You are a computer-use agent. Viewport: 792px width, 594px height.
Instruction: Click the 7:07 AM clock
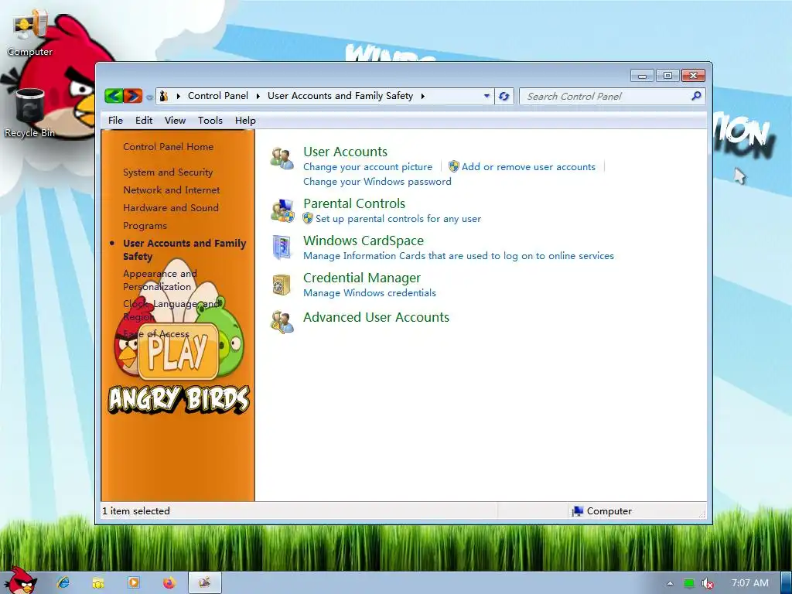pyautogui.click(x=749, y=583)
